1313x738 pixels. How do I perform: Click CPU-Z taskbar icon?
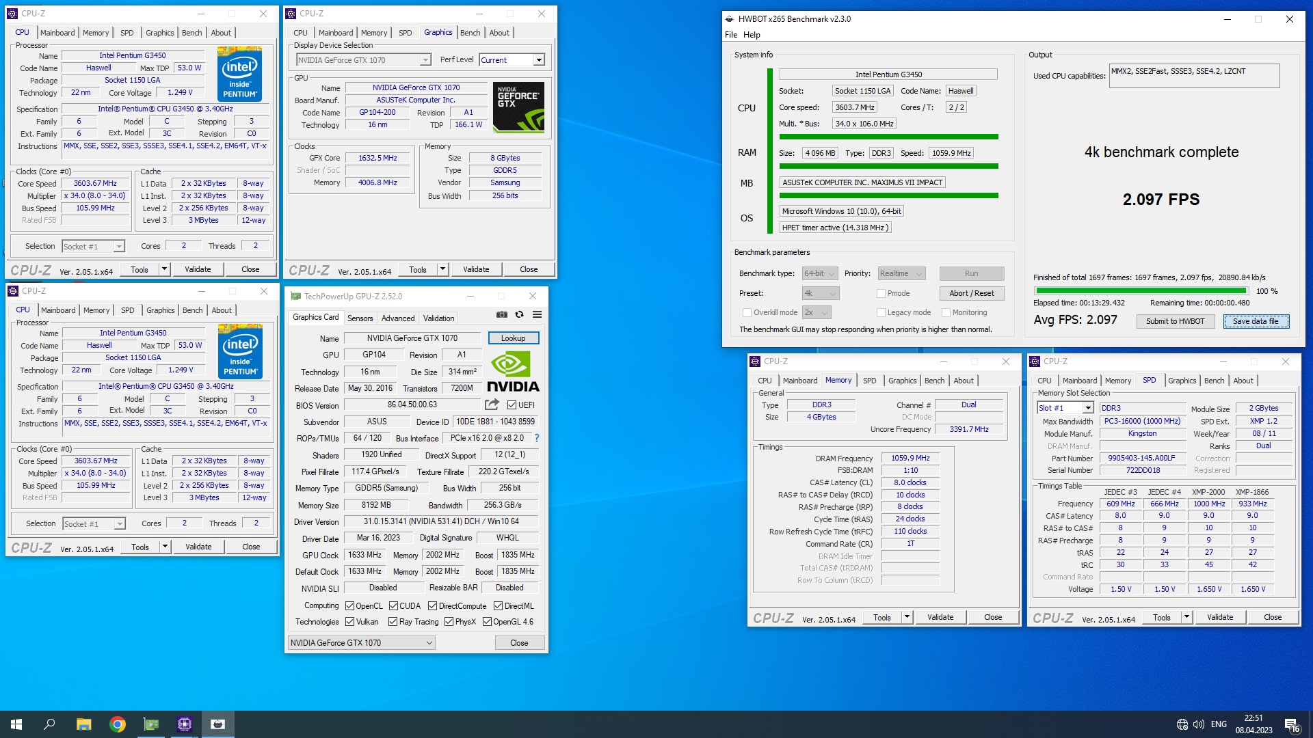click(x=185, y=724)
